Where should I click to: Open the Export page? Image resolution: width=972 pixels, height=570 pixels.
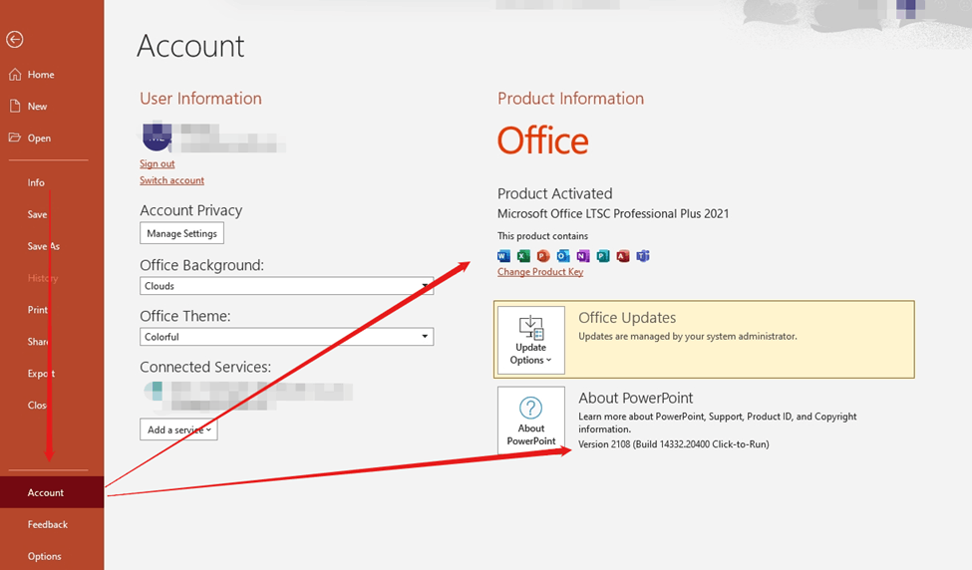coord(41,374)
